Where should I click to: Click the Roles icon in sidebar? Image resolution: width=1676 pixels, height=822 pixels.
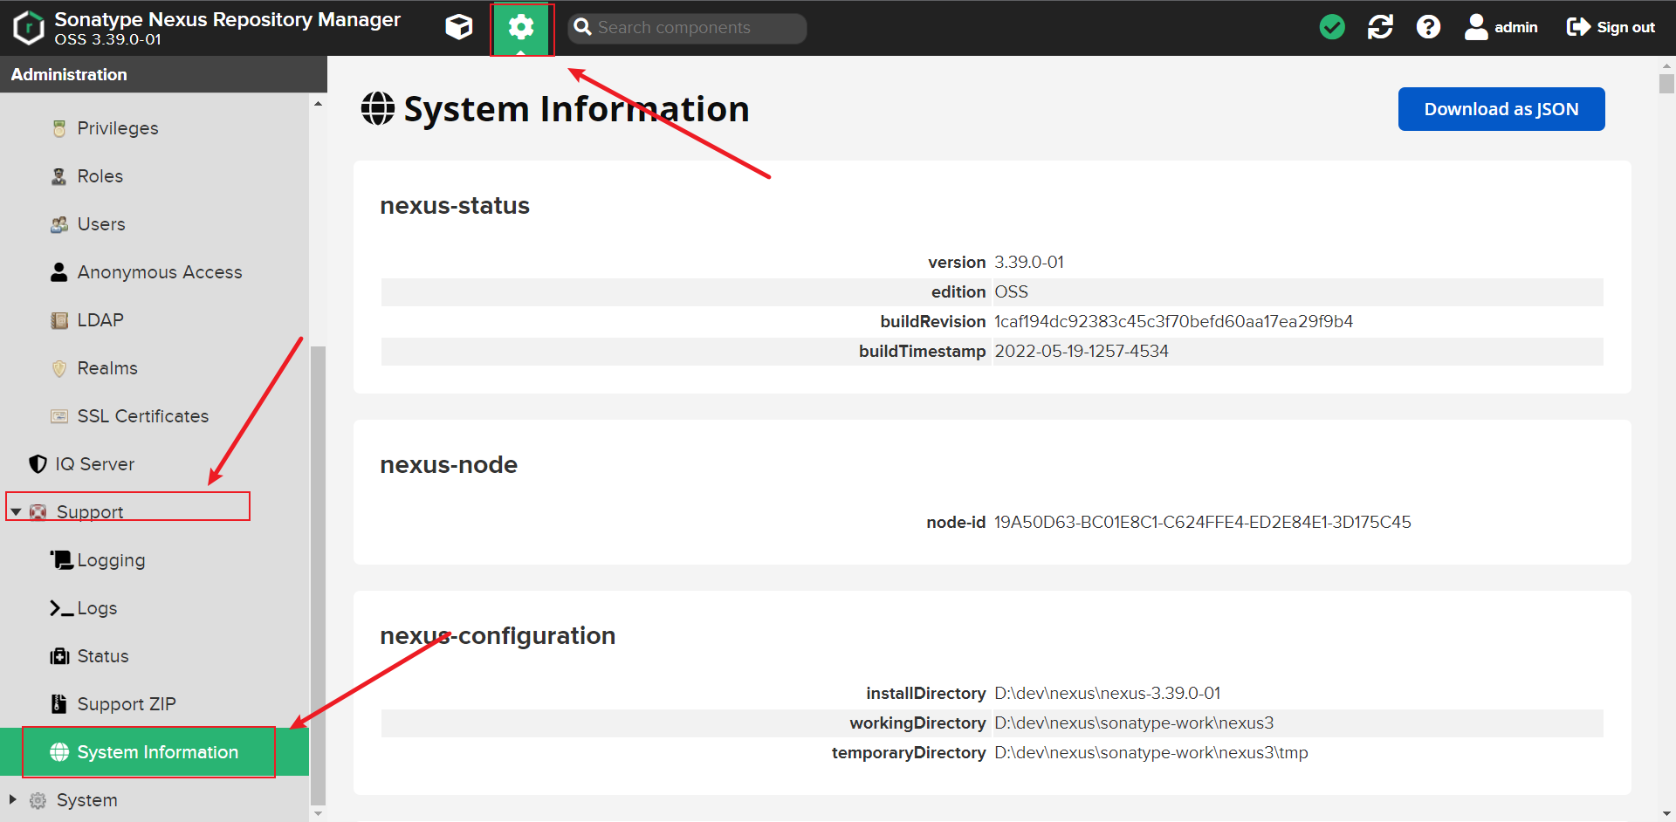(x=59, y=176)
